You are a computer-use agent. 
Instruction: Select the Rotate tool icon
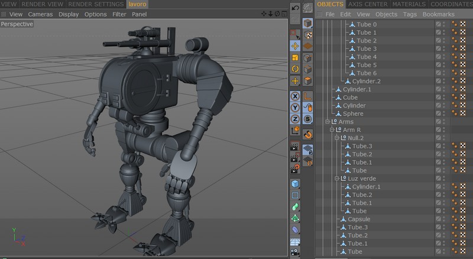(x=294, y=69)
